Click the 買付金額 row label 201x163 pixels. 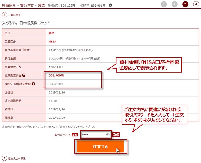point(10,58)
